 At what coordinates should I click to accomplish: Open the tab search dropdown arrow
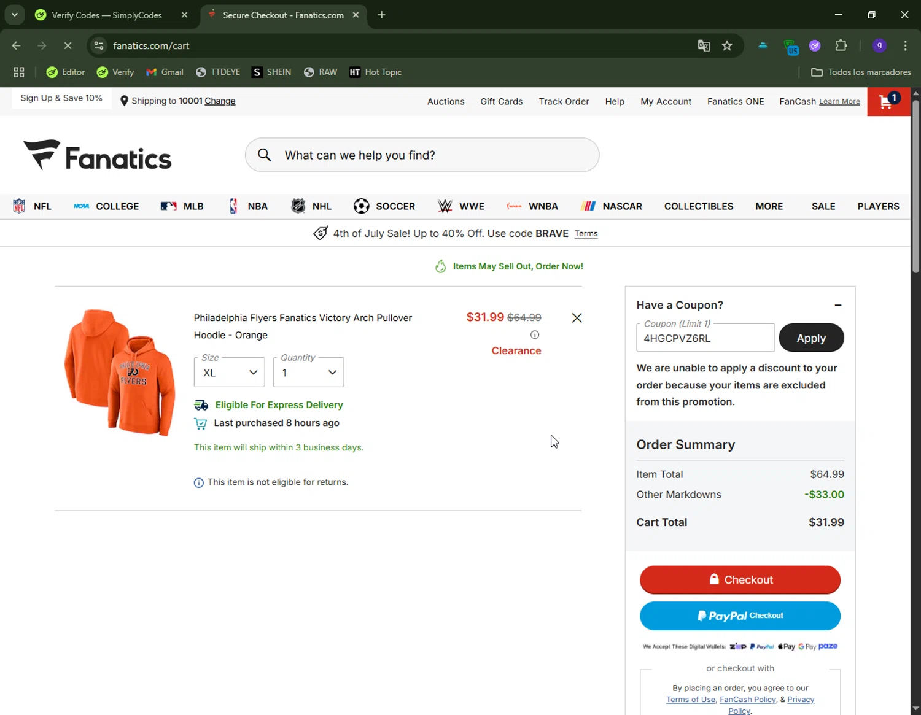pos(15,15)
